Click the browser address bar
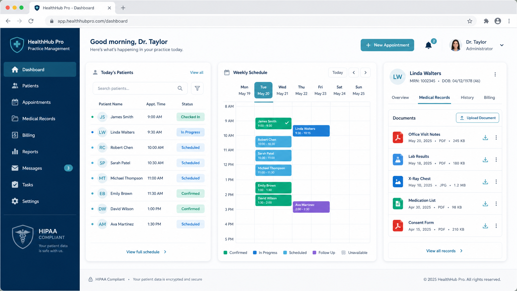The image size is (517, 291). point(260,21)
